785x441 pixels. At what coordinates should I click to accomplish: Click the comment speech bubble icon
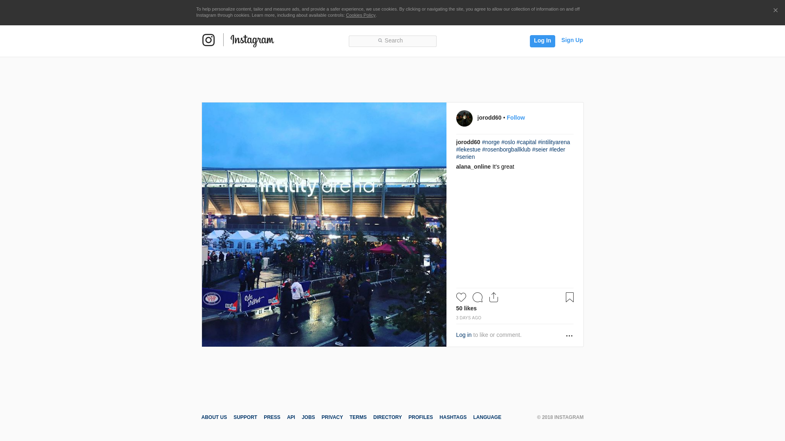pos(477,297)
